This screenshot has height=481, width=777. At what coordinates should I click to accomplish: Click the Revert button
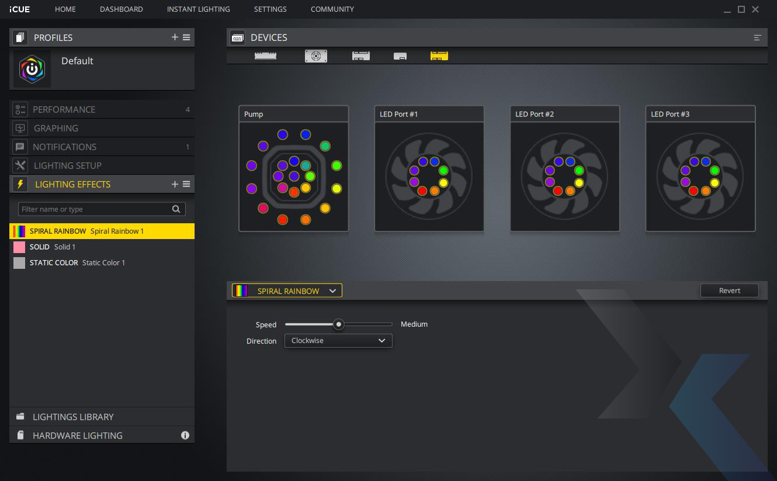pos(729,290)
